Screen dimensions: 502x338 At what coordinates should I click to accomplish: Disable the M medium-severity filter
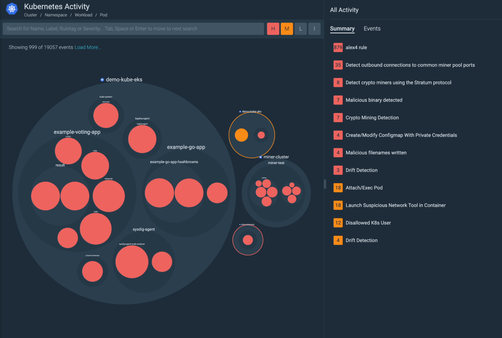click(x=287, y=29)
